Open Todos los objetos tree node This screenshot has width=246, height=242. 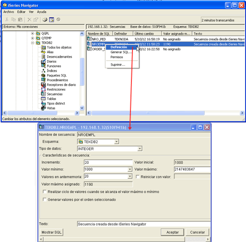[59, 47]
